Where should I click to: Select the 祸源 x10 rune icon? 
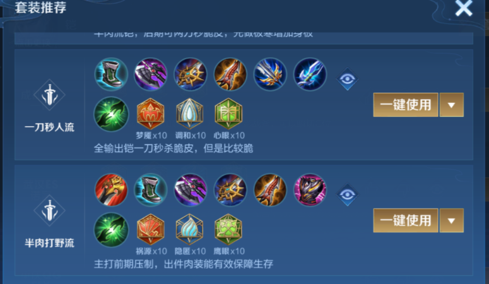[x=151, y=229]
